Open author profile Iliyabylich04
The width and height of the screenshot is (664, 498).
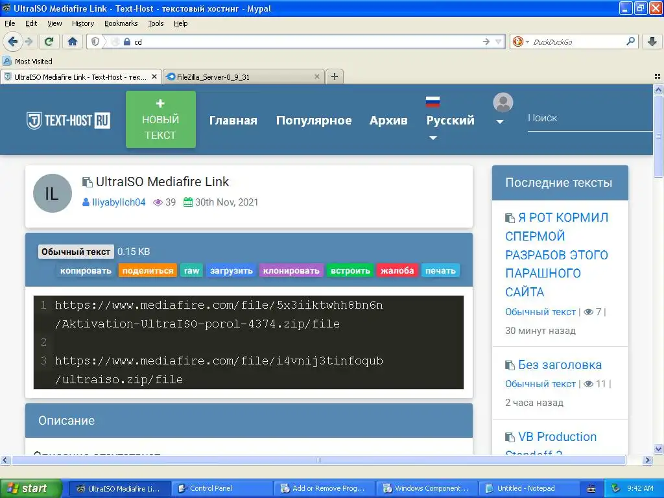[119, 202]
